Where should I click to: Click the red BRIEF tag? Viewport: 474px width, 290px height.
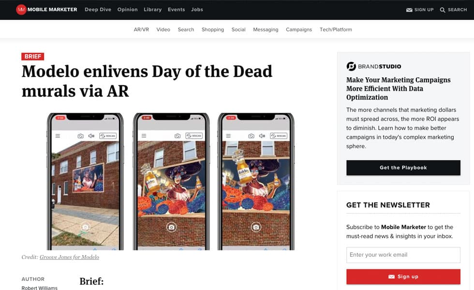click(x=33, y=57)
